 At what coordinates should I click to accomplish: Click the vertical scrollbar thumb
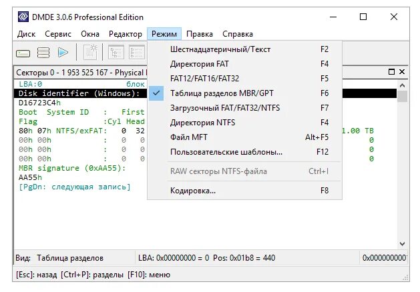click(402, 96)
